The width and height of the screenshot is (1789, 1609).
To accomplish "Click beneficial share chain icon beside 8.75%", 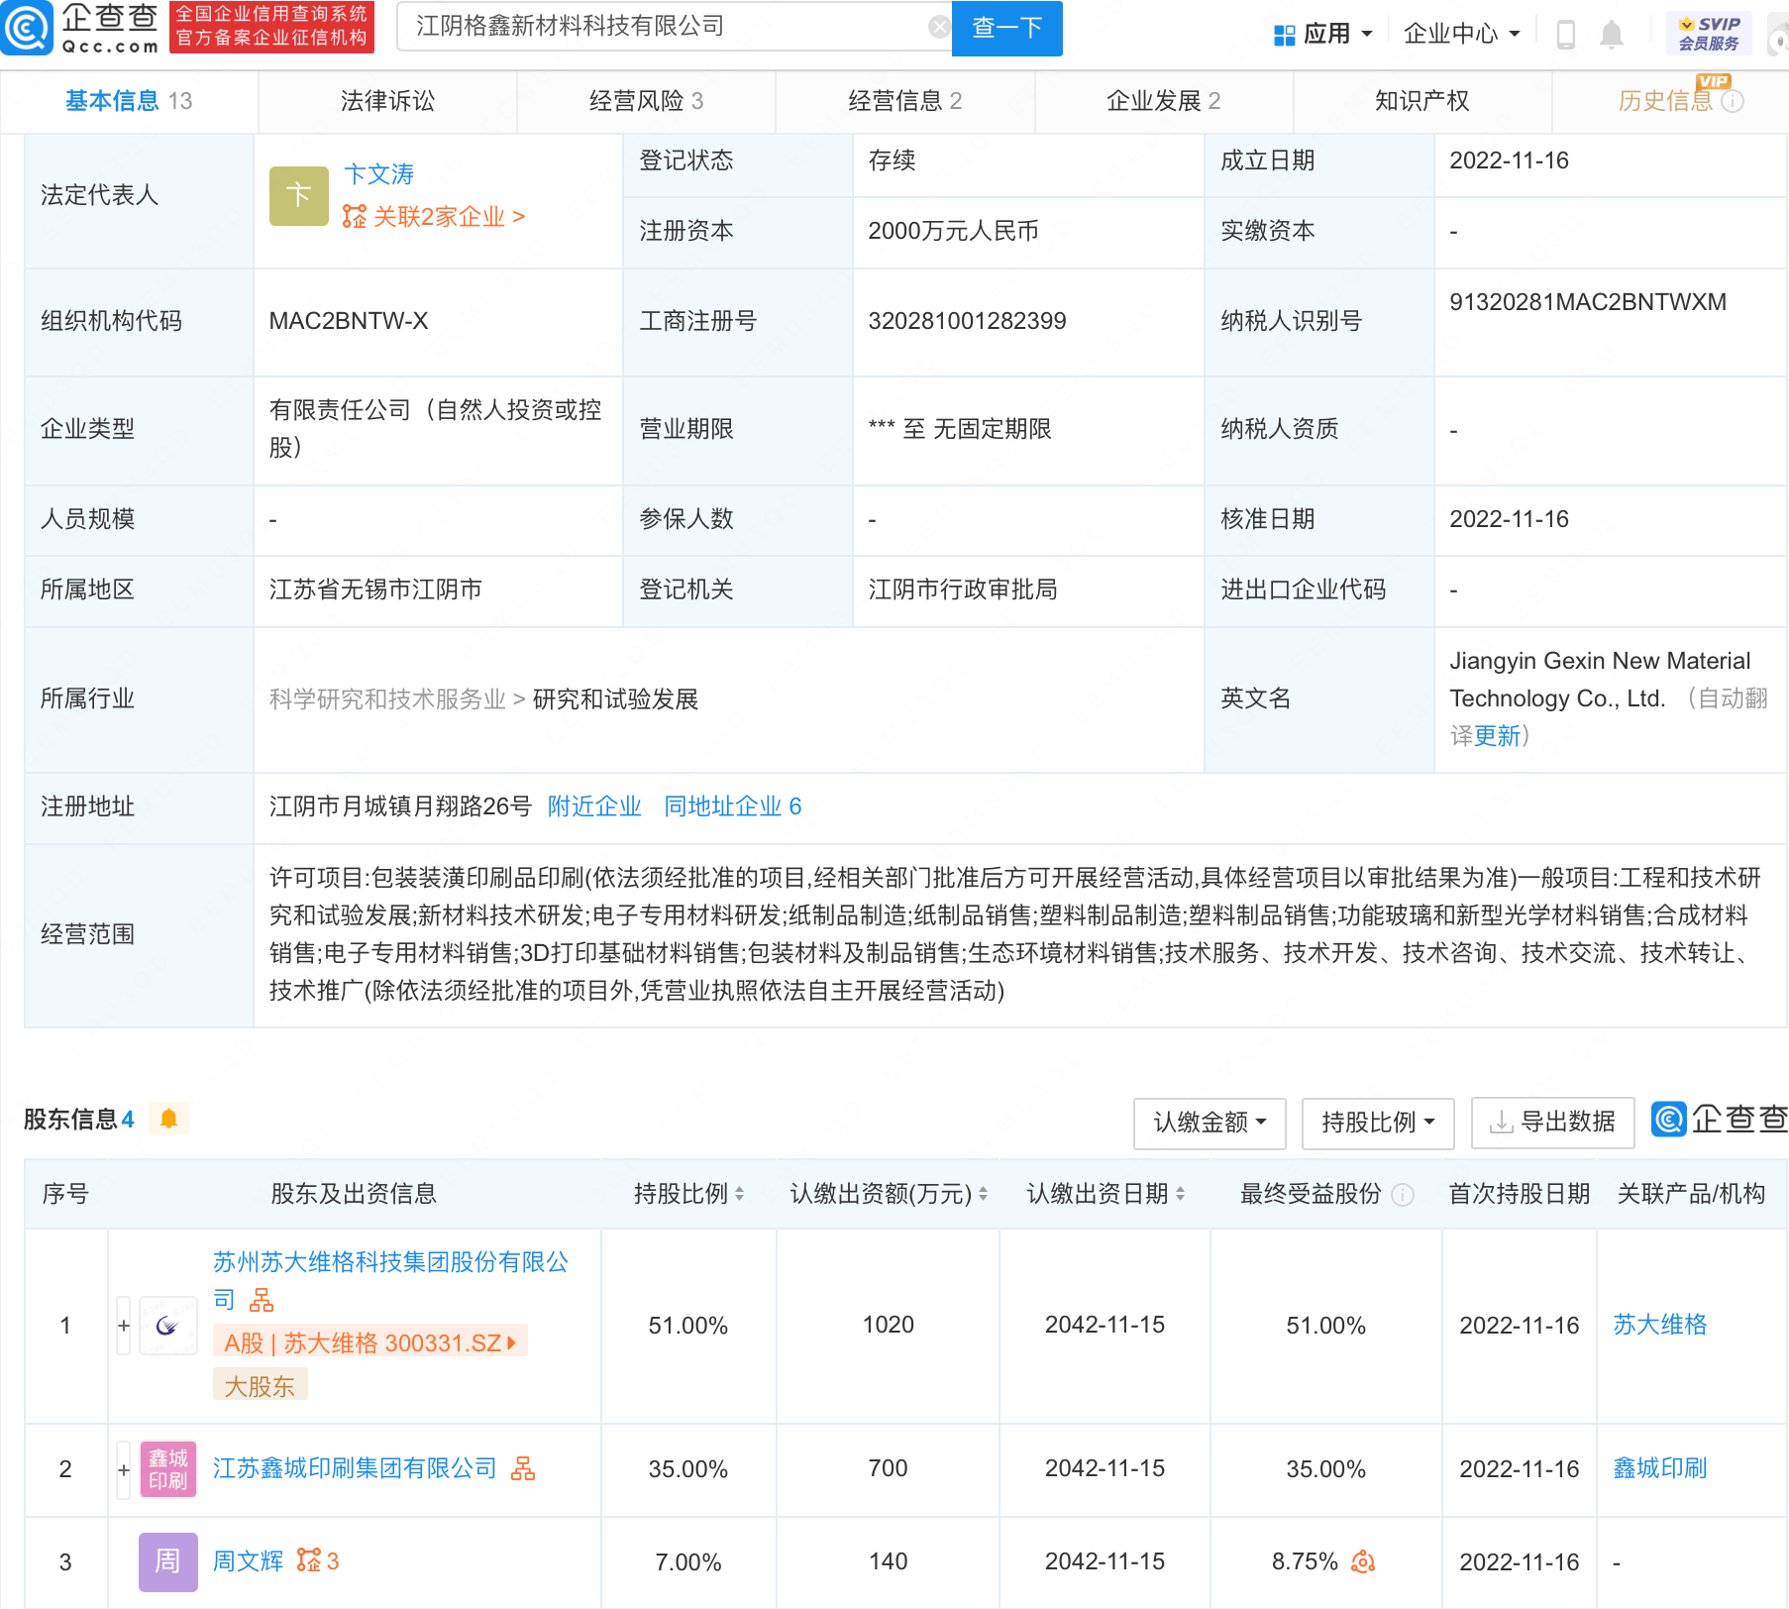I will [1363, 1562].
